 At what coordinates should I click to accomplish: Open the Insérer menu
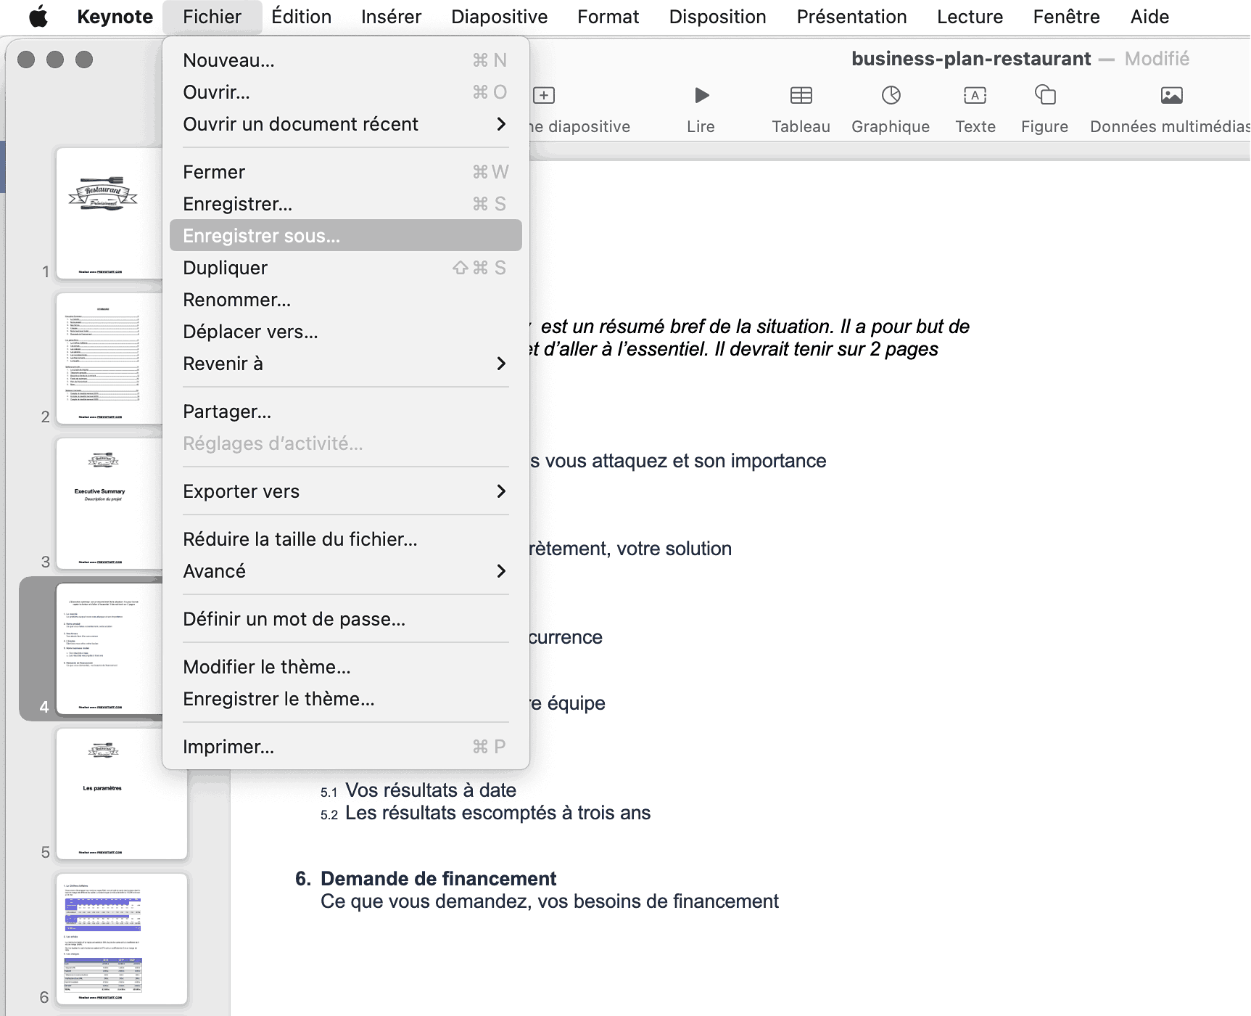click(x=391, y=17)
